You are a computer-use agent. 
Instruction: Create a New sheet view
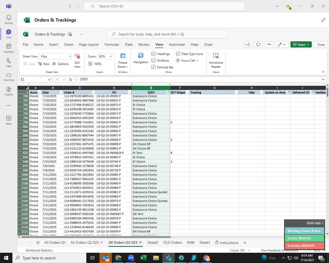(44, 64)
